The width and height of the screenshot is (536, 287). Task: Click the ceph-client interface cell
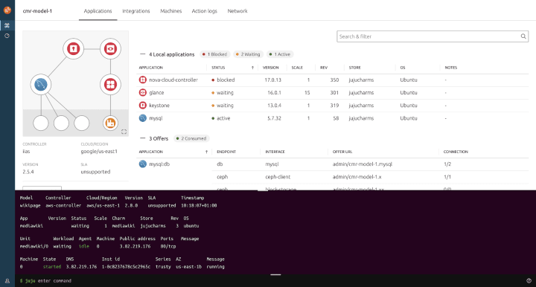[x=278, y=177]
